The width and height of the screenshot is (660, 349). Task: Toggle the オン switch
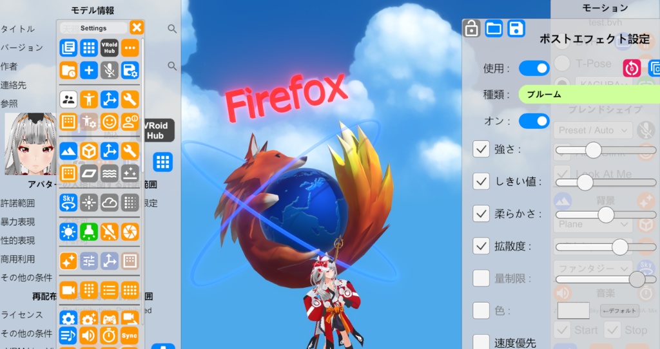(534, 121)
